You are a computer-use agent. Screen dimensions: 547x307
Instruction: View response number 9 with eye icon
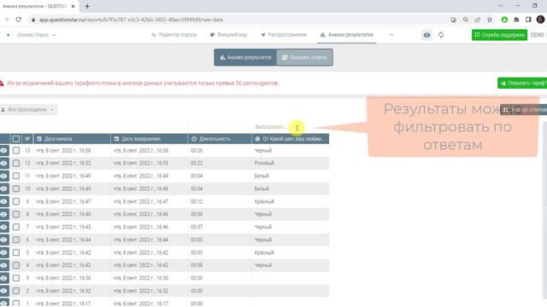point(3,201)
